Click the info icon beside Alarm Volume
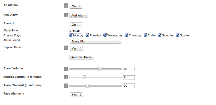The image size is (216, 105). point(66,69)
